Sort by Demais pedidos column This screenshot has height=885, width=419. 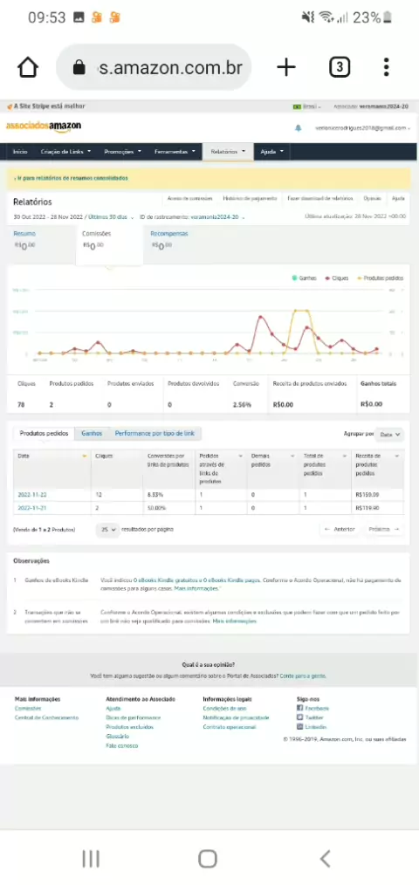click(x=292, y=456)
